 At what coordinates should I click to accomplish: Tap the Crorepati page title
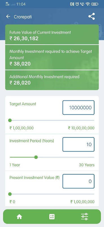pos(23,17)
